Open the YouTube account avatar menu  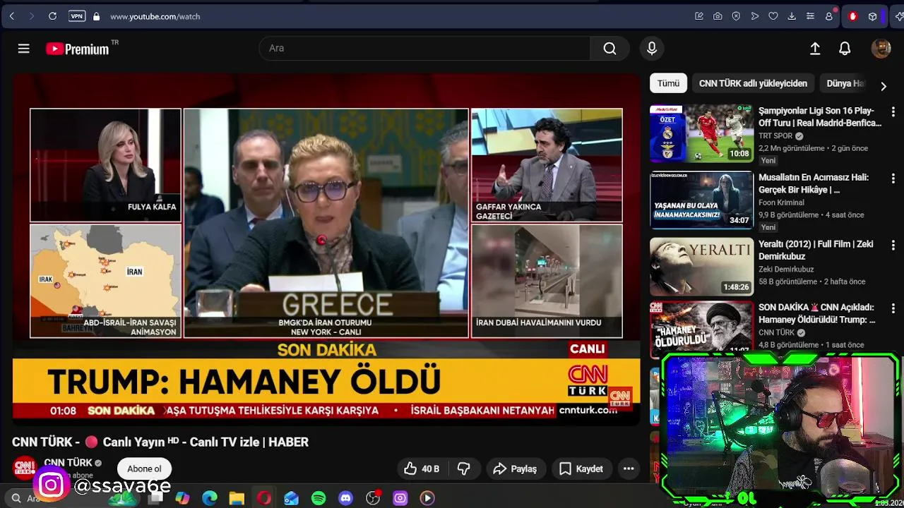pos(881,48)
